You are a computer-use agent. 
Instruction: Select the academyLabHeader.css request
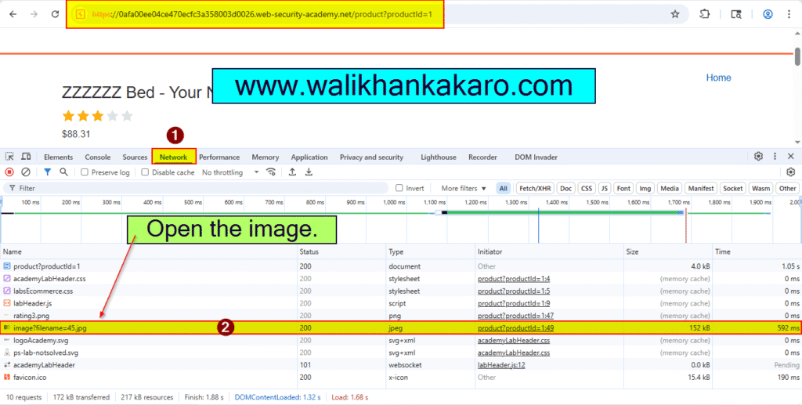point(401,279)
